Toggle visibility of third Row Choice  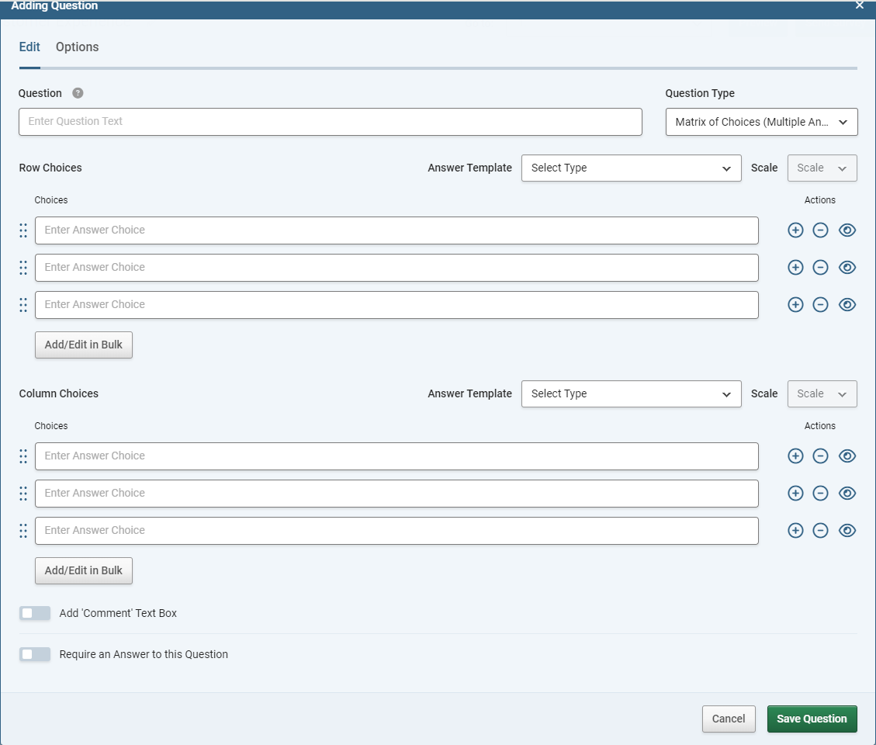pos(847,304)
